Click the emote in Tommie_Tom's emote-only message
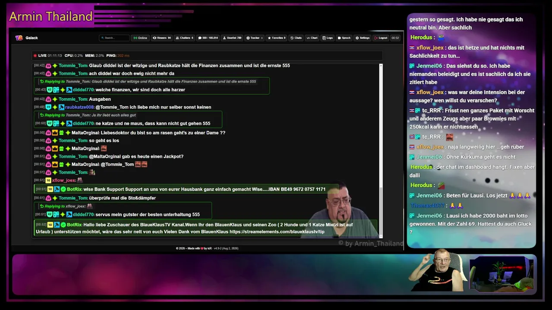 (92, 172)
